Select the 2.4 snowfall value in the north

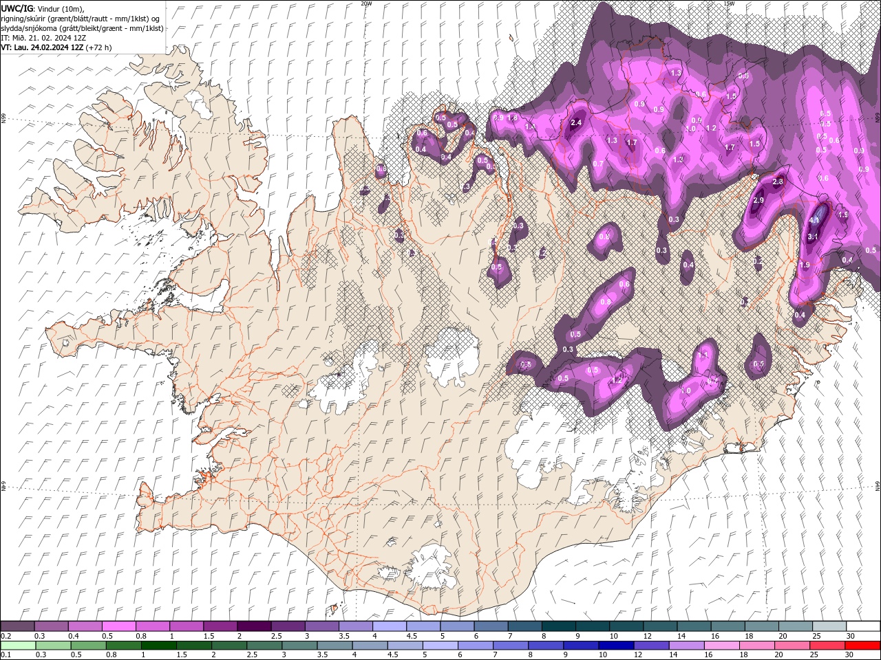(x=577, y=122)
